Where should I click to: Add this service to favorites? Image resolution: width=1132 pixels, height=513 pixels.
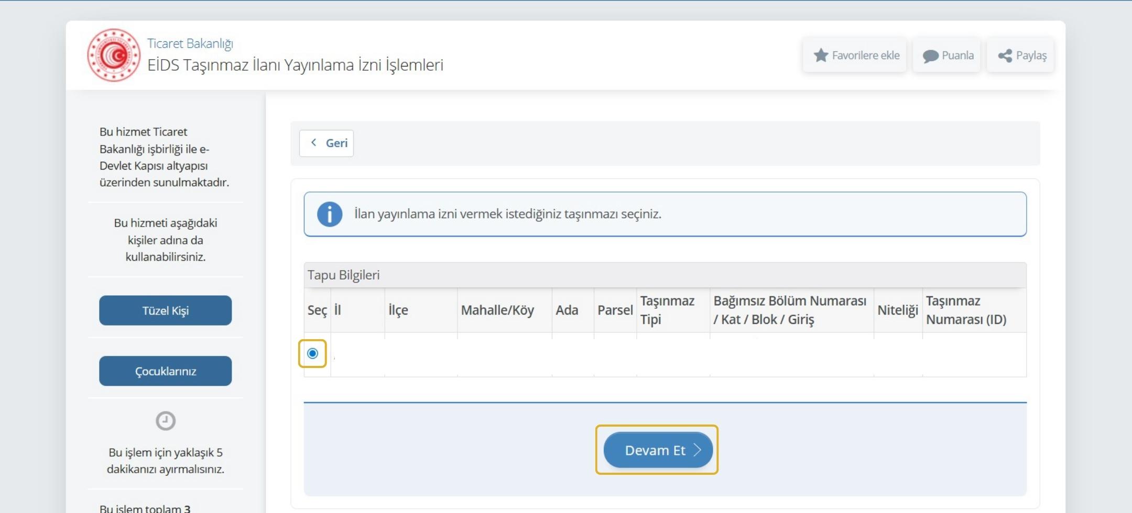854,54
